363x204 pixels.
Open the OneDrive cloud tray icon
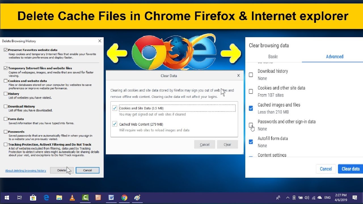tap(320, 197)
